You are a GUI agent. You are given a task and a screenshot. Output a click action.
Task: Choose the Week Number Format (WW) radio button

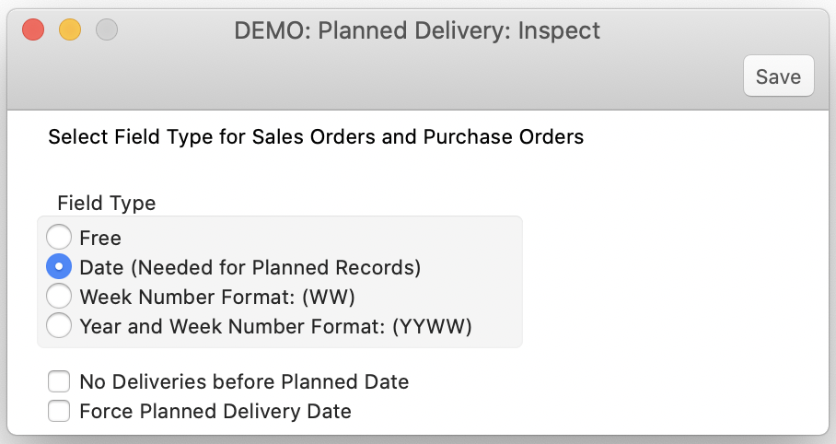coord(59,297)
